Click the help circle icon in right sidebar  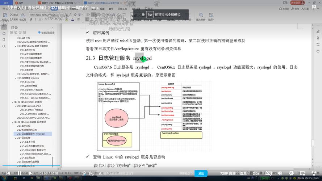click(x=318, y=51)
